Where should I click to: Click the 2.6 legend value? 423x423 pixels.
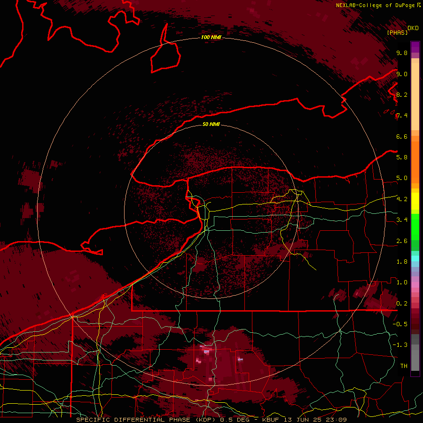coord(402,241)
